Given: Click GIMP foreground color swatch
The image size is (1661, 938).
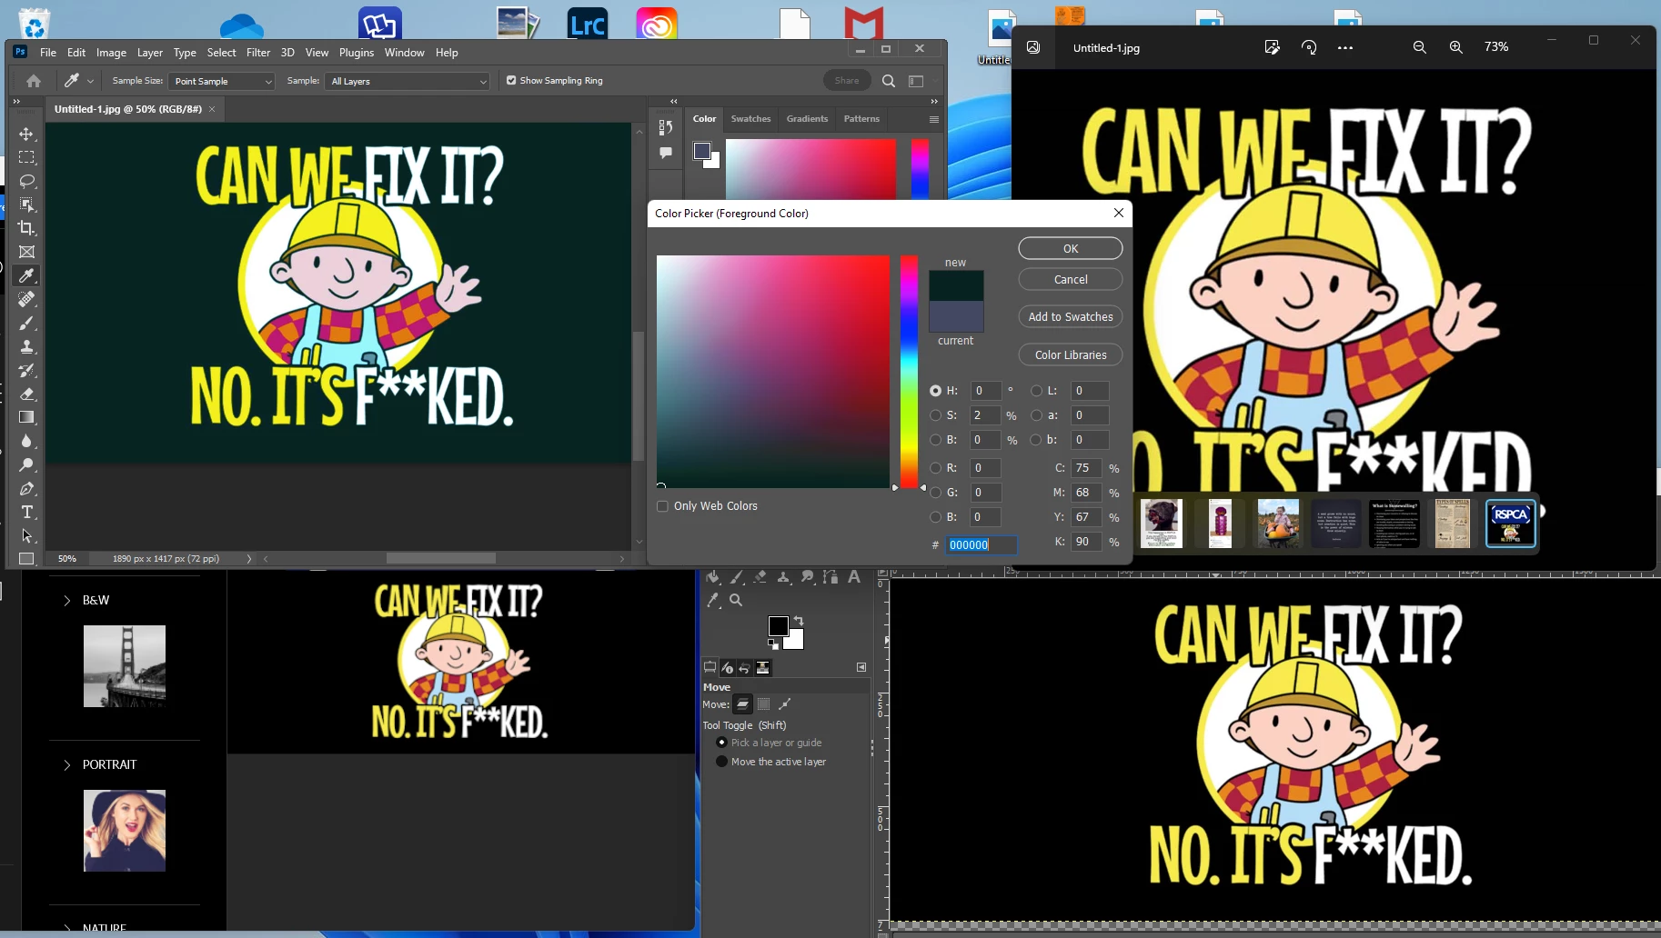Looking at the screenshot, I should tap(778, 625).
